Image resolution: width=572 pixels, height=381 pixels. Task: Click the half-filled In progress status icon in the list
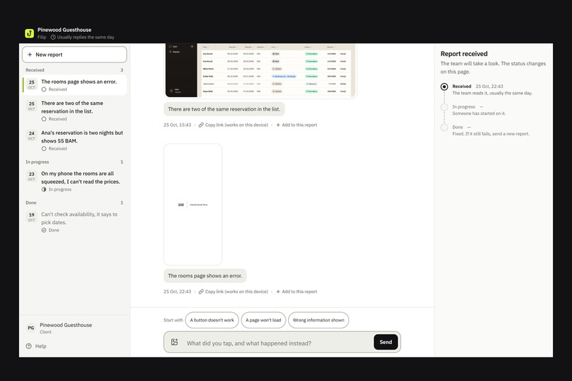(x=44, y=189)
